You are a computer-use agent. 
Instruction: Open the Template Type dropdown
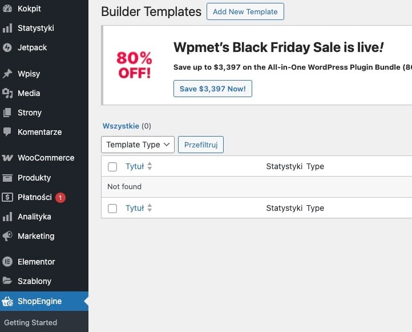click(x=138, y=145)
